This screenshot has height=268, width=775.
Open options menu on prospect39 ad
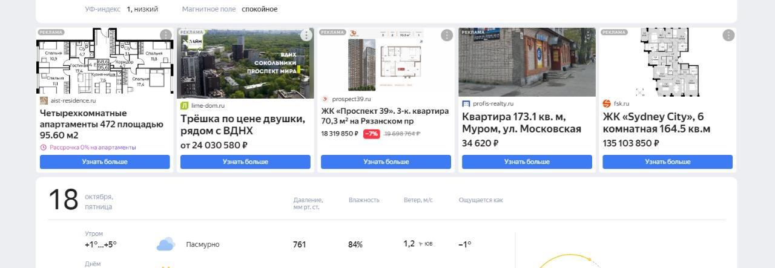click(x=447, y=35)
